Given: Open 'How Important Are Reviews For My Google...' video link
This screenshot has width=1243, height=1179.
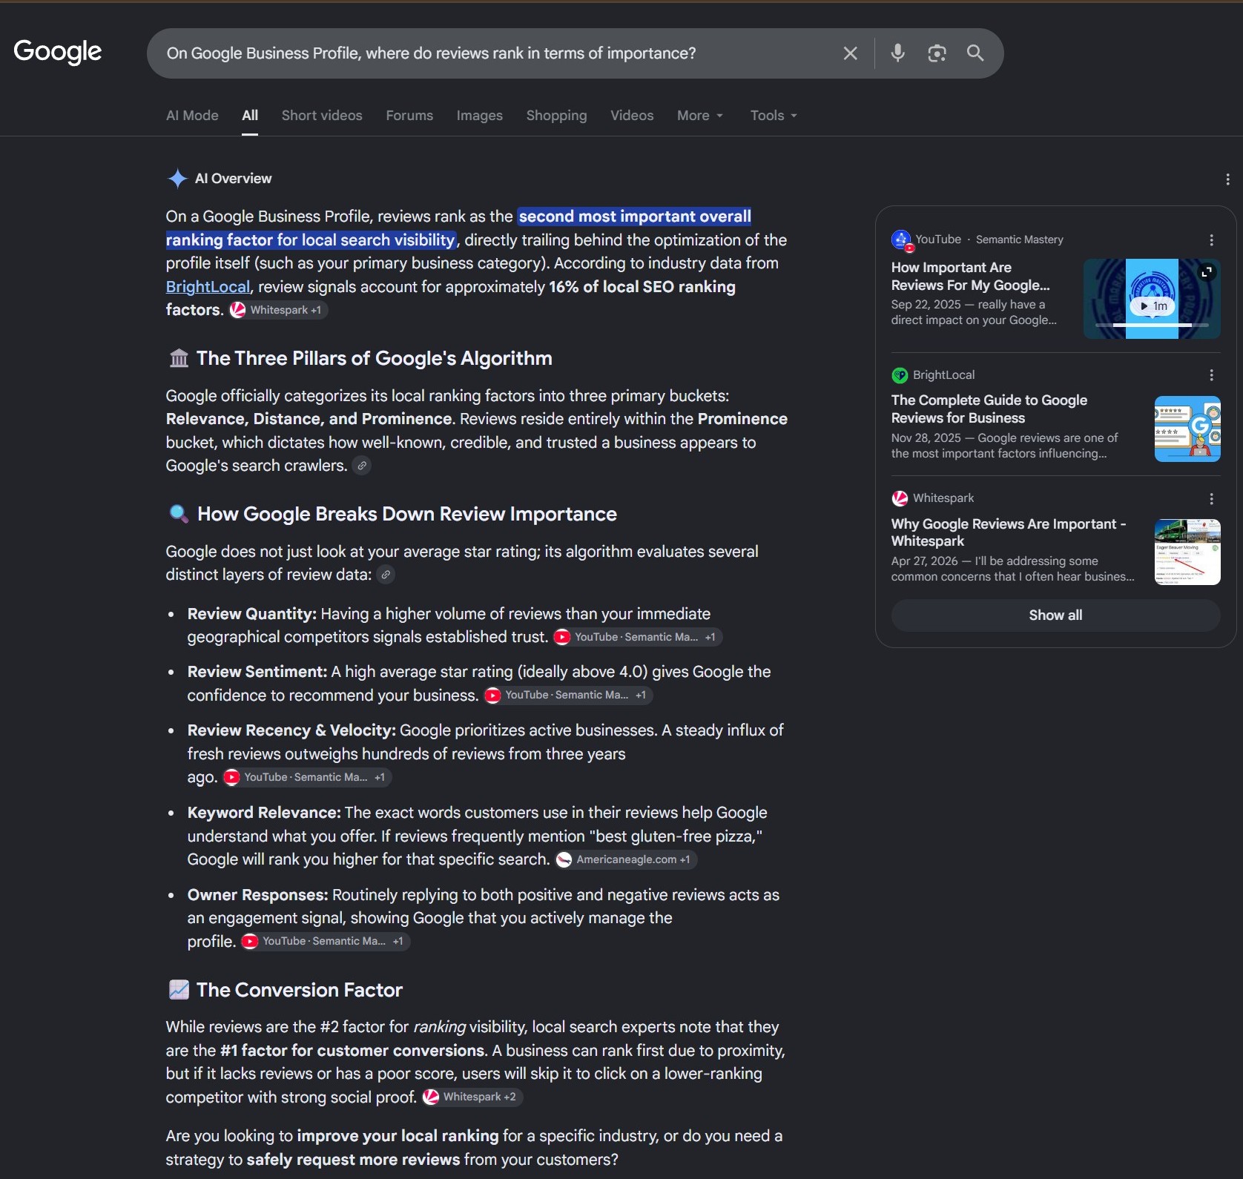Looking at the screenshot, I should [x=970, y=277].
